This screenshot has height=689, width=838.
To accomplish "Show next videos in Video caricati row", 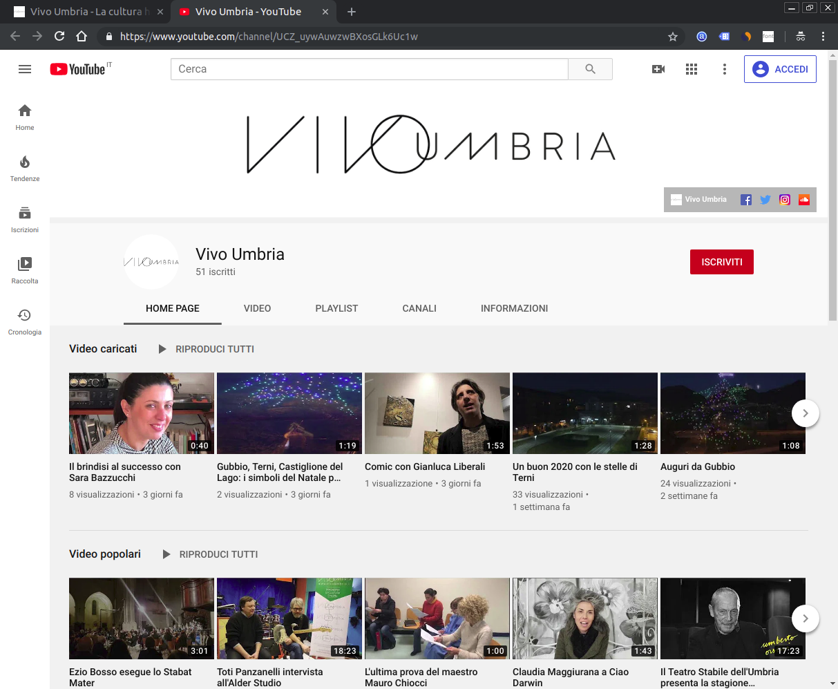I will (806, 413).
